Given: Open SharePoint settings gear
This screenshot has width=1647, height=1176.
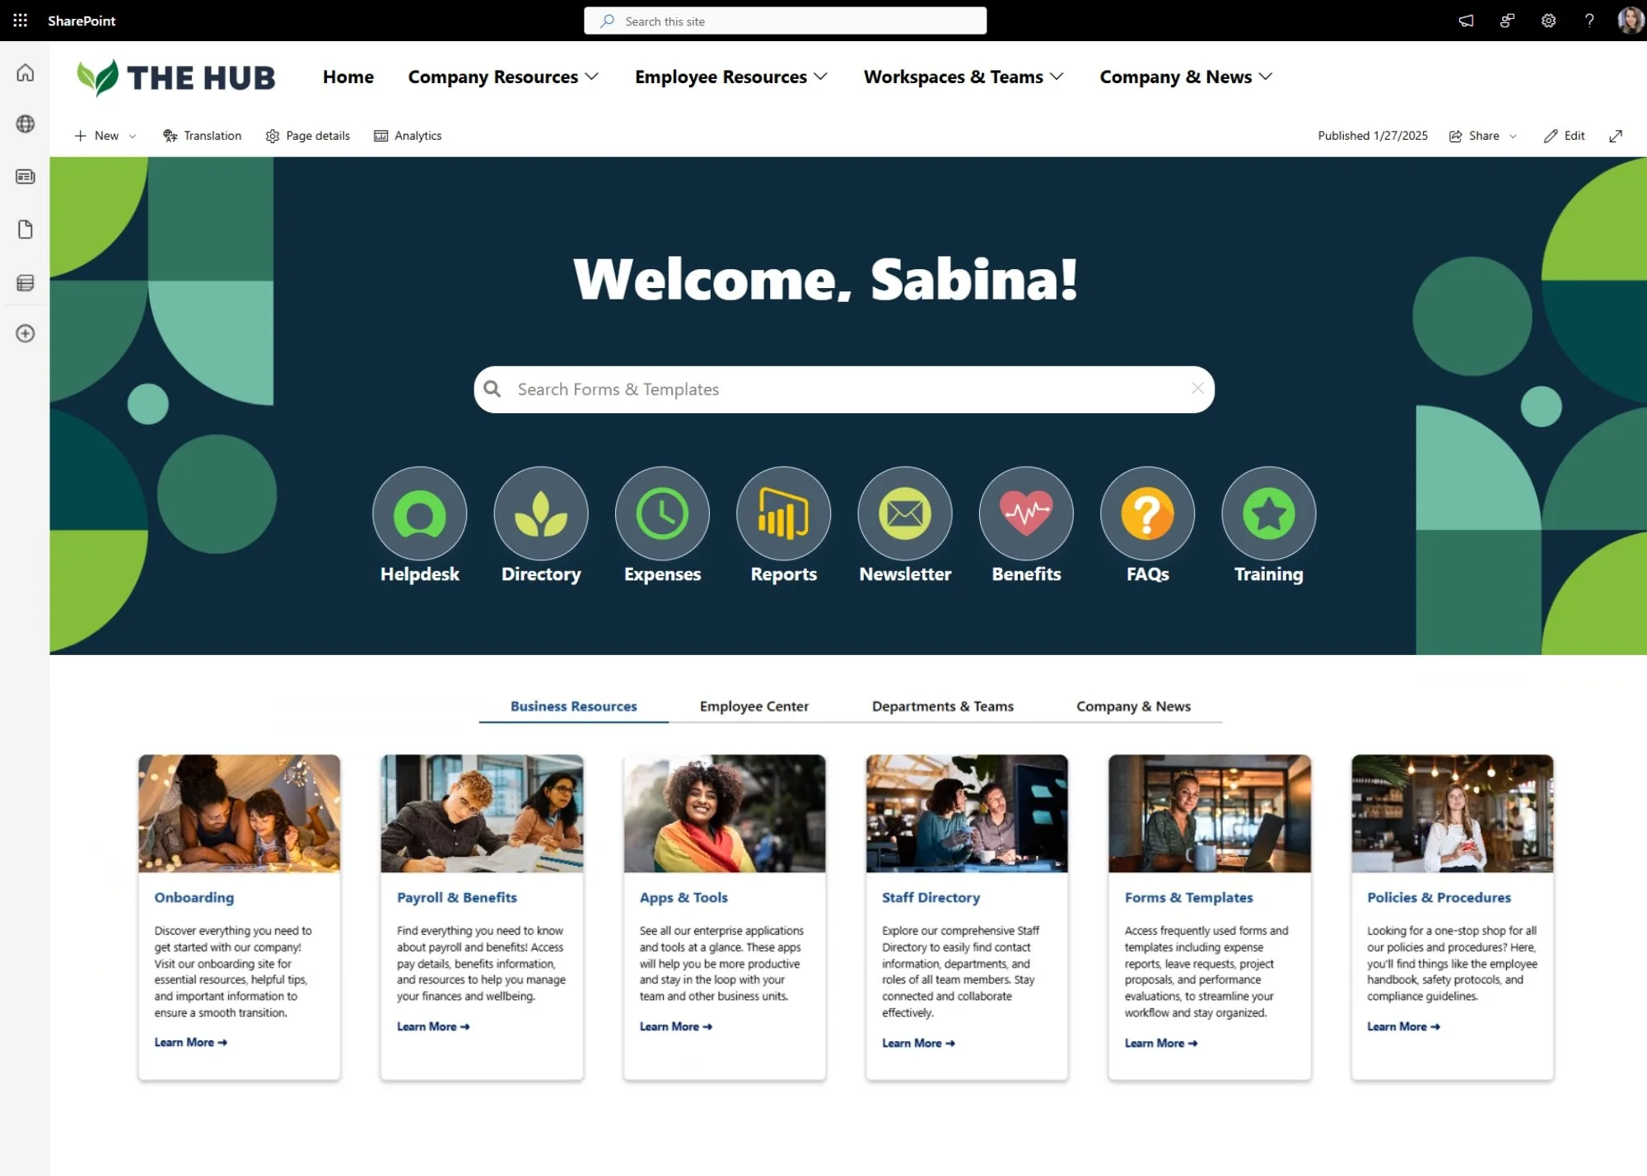Looking at the screenshot, I should (1547, 21).
